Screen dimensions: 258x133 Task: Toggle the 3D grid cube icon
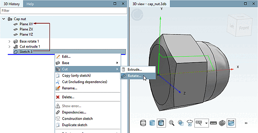coord(222,123)
